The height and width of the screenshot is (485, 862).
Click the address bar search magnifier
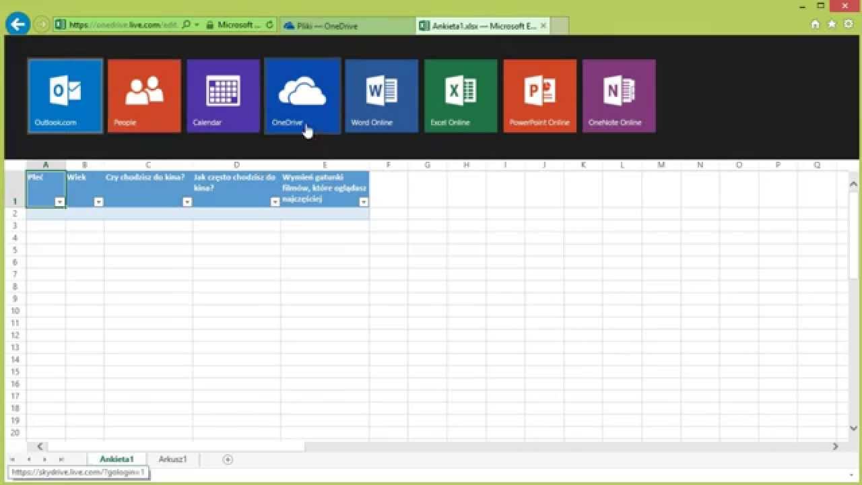click(x=187, y=25)
